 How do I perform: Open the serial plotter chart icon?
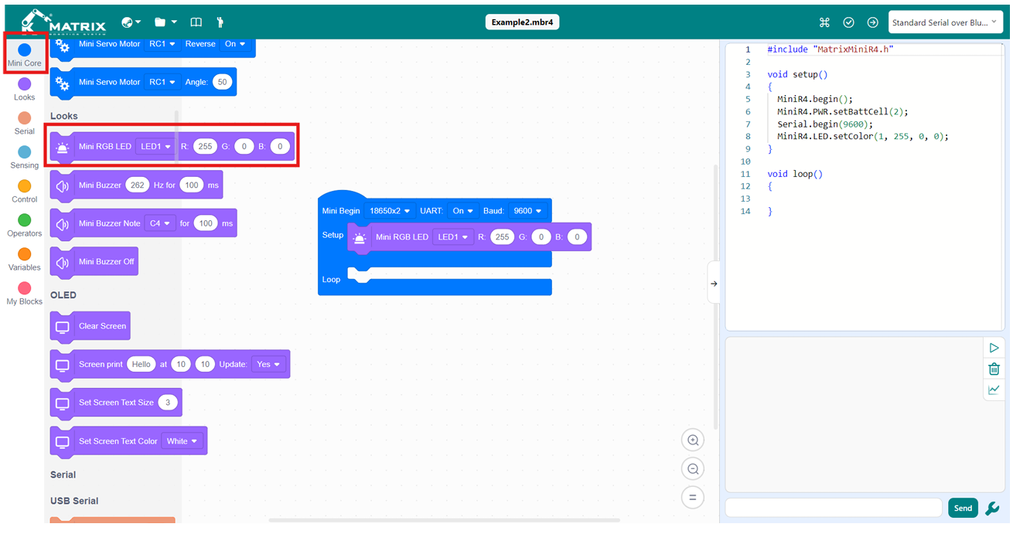point(994,390)
